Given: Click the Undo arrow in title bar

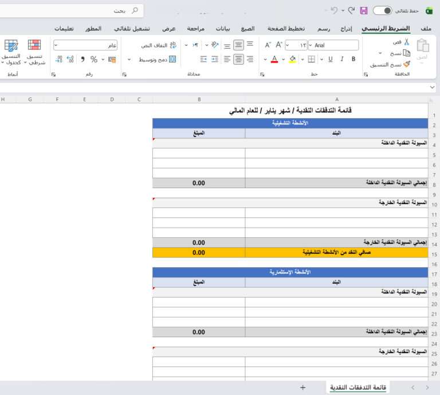Looking at the screenshot, I should 351,10.
